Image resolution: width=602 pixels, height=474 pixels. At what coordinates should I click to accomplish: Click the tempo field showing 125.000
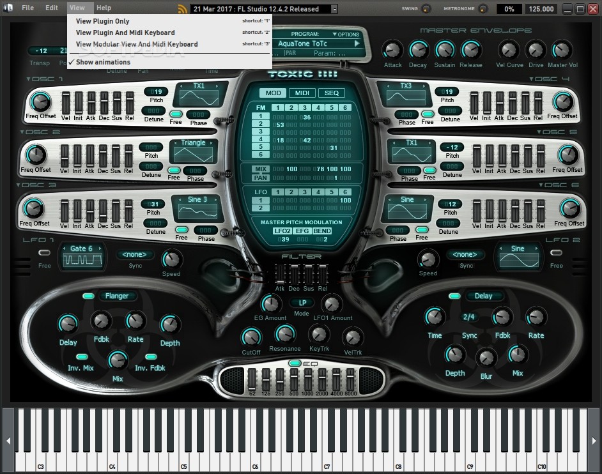541,9
